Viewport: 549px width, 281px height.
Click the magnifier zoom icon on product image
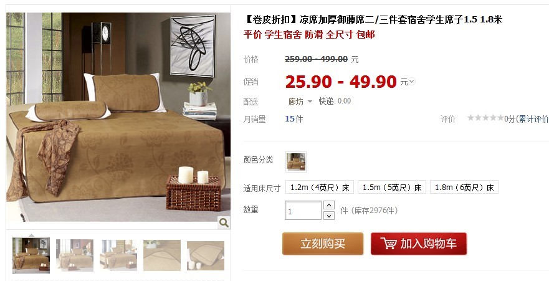click(224, 222)
